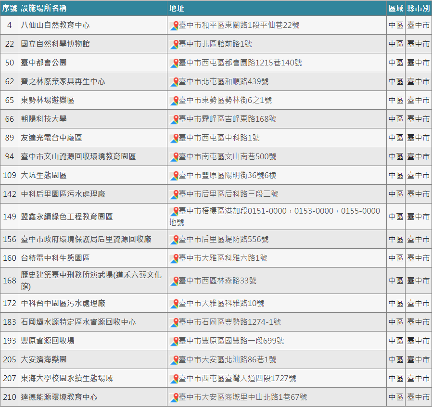The width and height of the screenshot is (432, 409).
Task: Select facility name 國立自然科學博物館
Action: click(55, 44)
